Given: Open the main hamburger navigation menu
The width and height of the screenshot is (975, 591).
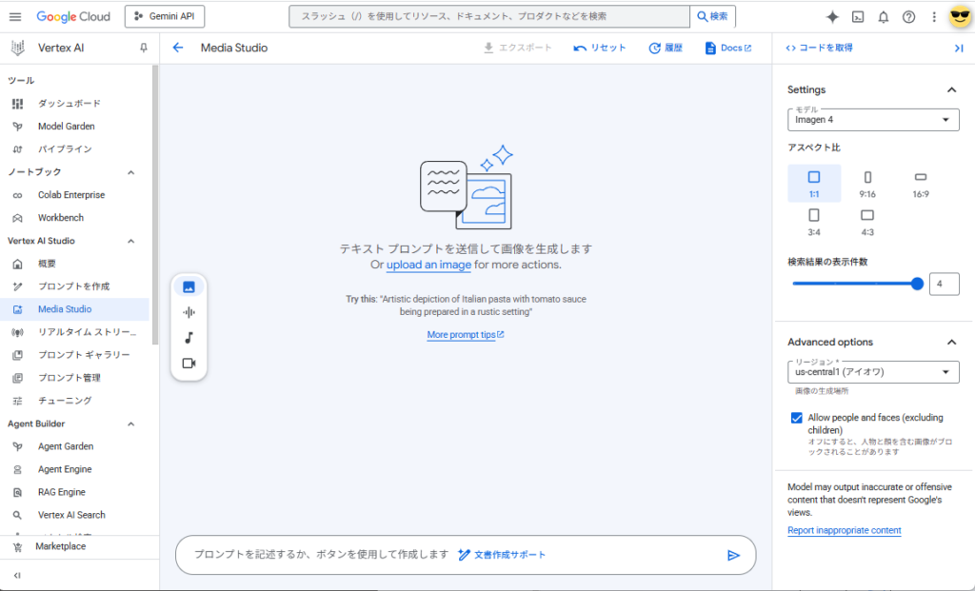Looking at the screenshot, I should tap(15, 17).
